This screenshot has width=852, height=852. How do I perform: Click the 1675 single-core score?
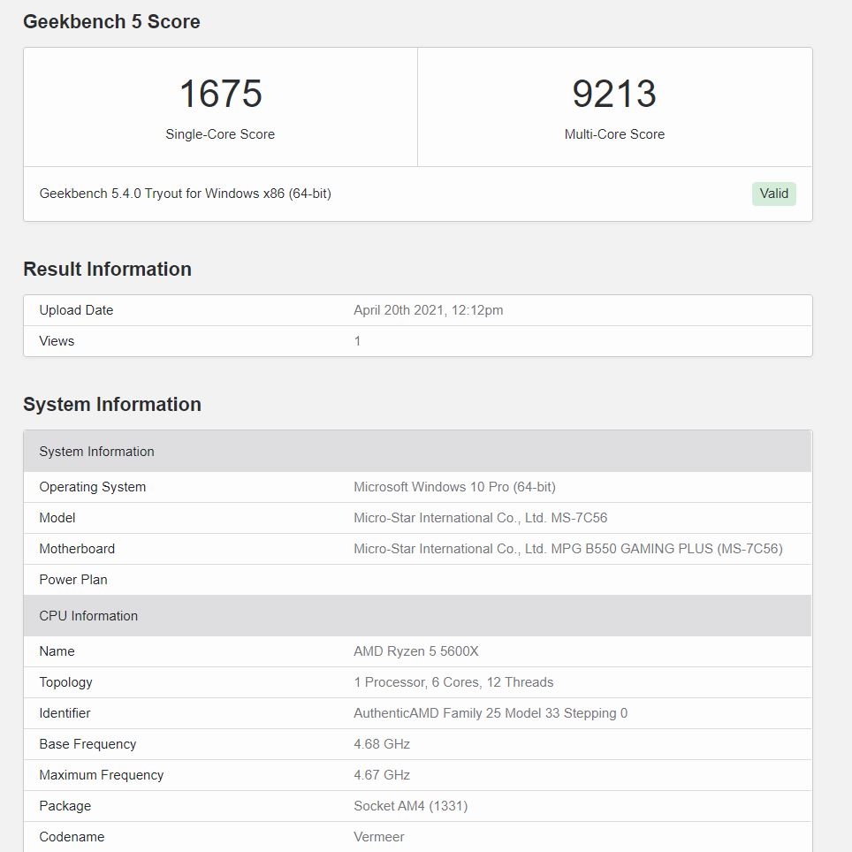point(220,95)
